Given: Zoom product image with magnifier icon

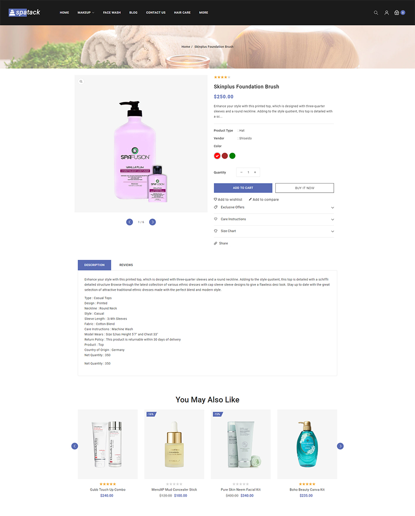Looking at the screenshot, I should pos(81,81).
